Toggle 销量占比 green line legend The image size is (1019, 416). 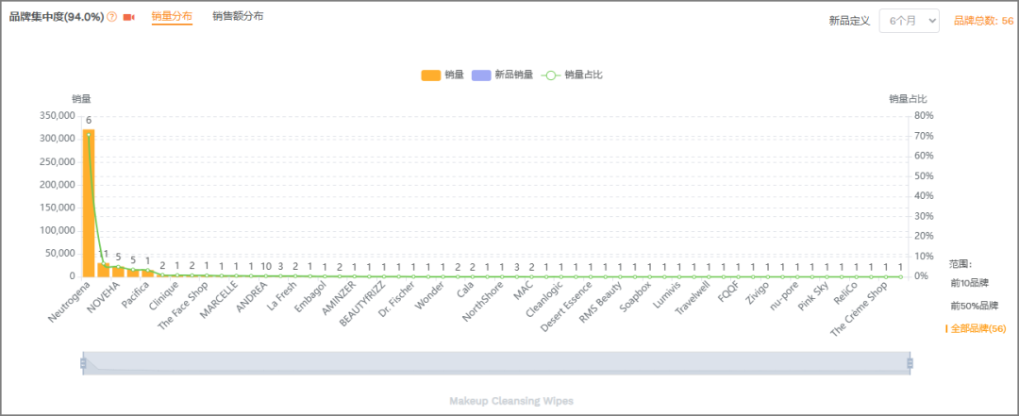pyautogui.click(x=550, y=75)
